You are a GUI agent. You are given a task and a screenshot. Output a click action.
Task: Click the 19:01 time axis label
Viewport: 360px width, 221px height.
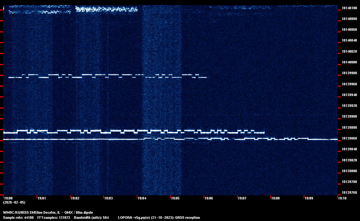[x=42, y=198]
